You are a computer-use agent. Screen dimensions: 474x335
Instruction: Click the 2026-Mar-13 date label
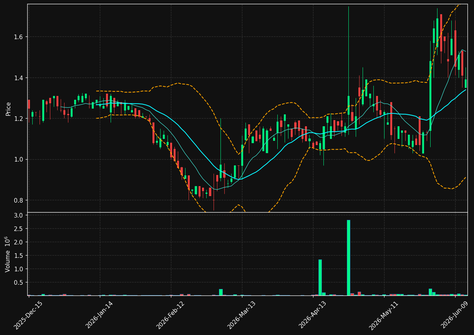coord(241,315)
